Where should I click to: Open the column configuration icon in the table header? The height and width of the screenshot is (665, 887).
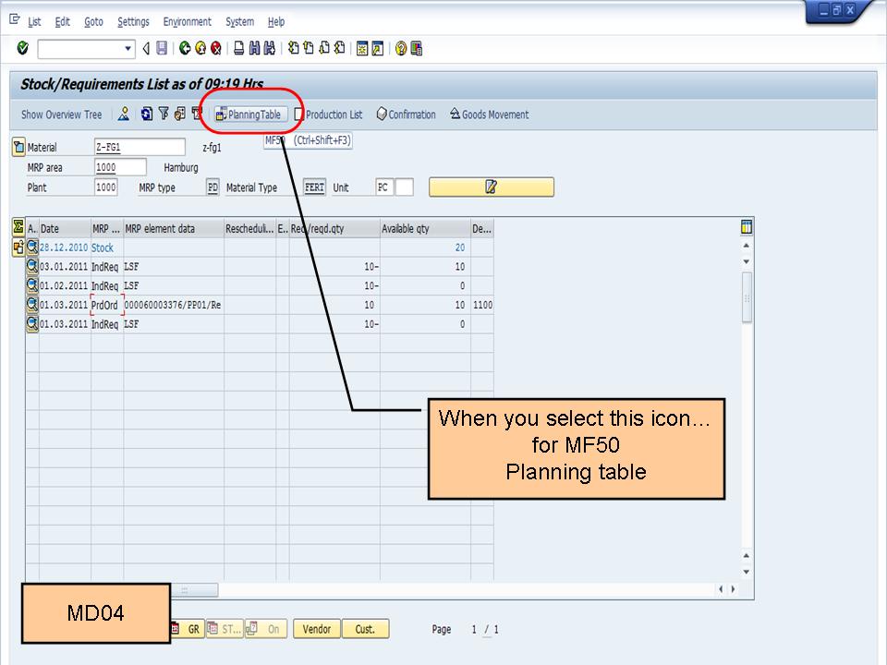pyautogui.click(x=747, y=228)
